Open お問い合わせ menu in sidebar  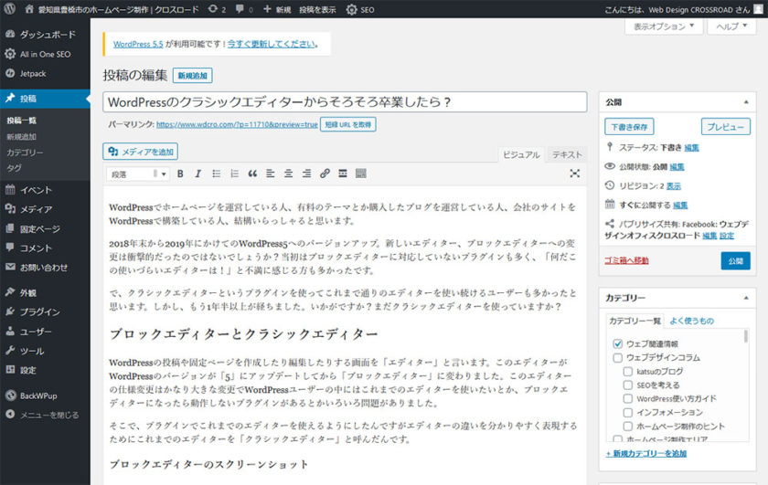(45, 268)
